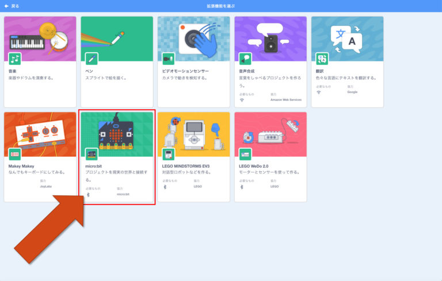This screenshot has width=442, height=281.
Task: Click the 翻訳 translate extension icon
Action: point(322,59)
